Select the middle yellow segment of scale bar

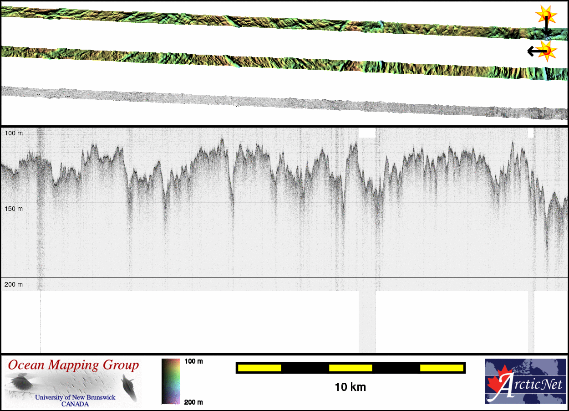(351, 368)
